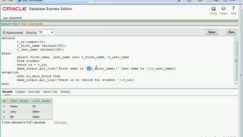This screenshot has height=137, width=243.
Task: Open the Saved SQL tab
Action: coord(50,92)
